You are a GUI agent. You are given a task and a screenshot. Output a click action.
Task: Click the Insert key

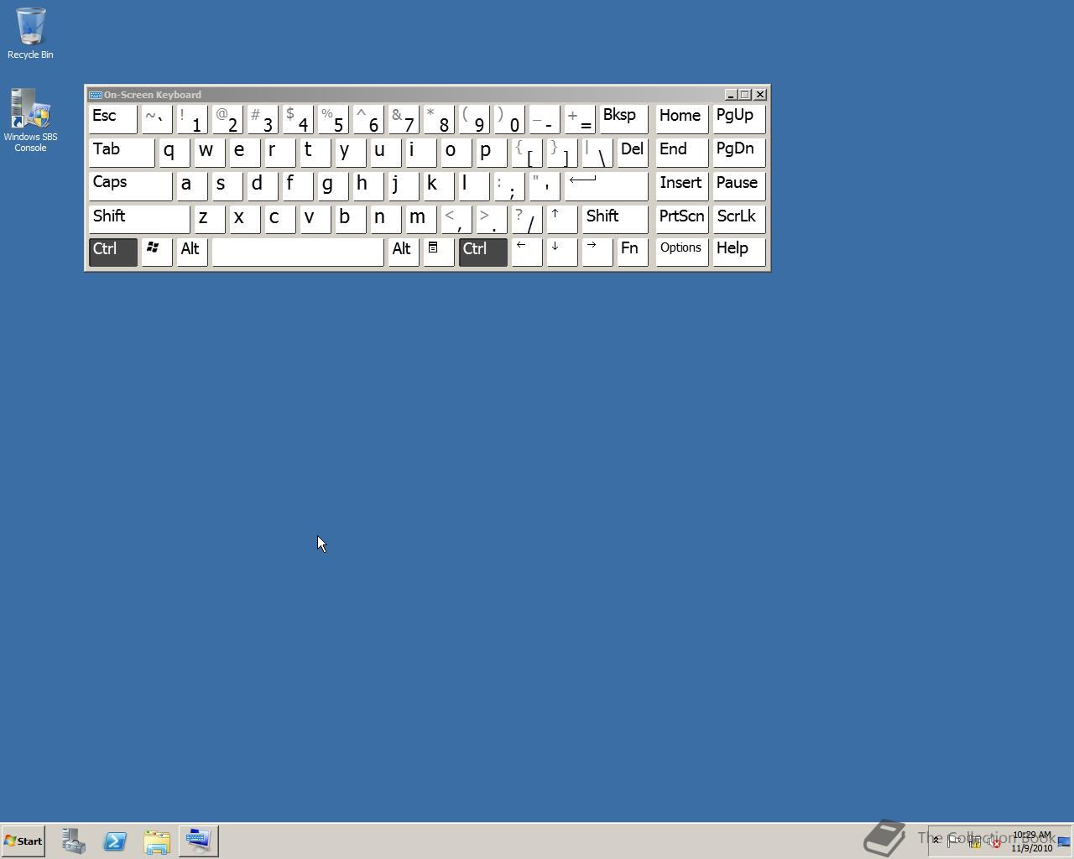[681, 185]
